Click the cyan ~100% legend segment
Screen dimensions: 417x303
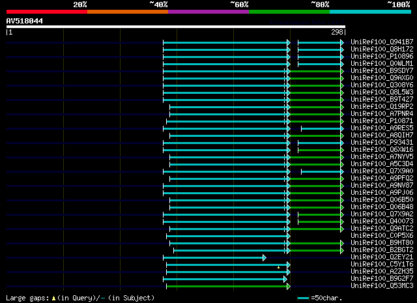coord(371,12)
